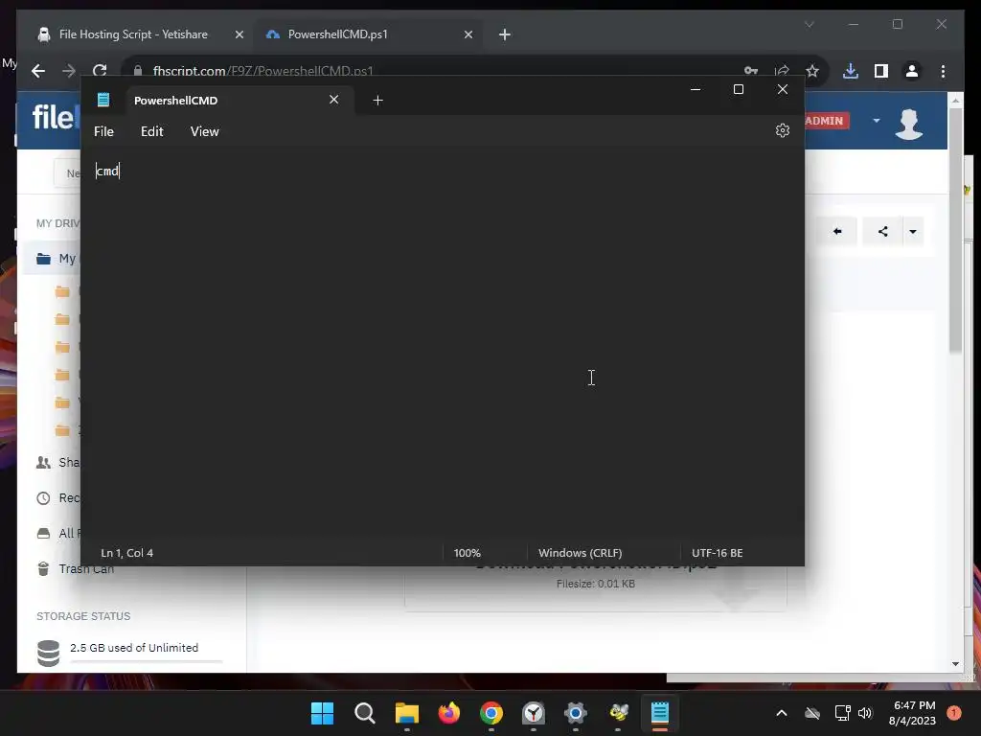The height and width of the screenshot is (736, 981).
Task: Show hidden system tray icons
Action: pos(782,713)
